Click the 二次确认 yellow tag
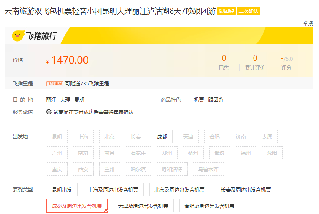 [x=249, y=11]
